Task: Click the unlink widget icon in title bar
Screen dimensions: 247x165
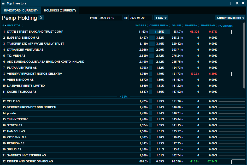Action: click(x=237, y=3)
